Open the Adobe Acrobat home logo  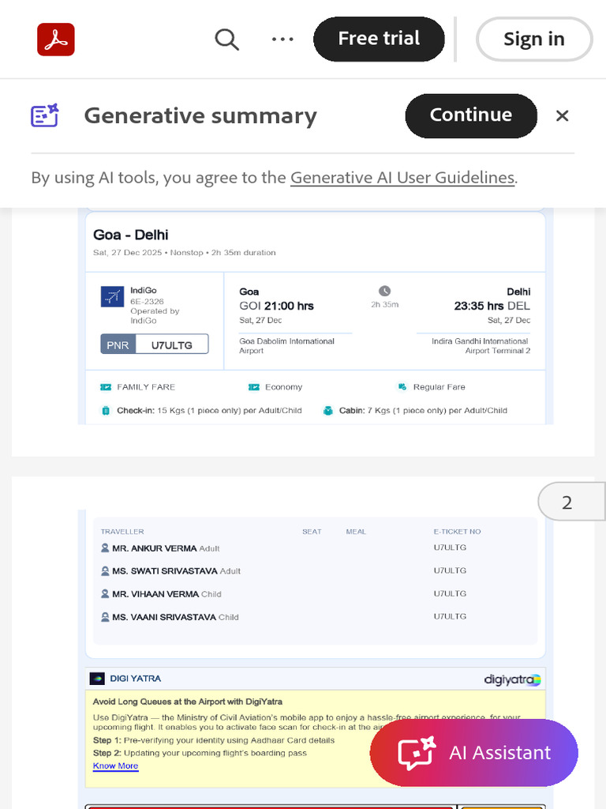(x=56, y=40)
